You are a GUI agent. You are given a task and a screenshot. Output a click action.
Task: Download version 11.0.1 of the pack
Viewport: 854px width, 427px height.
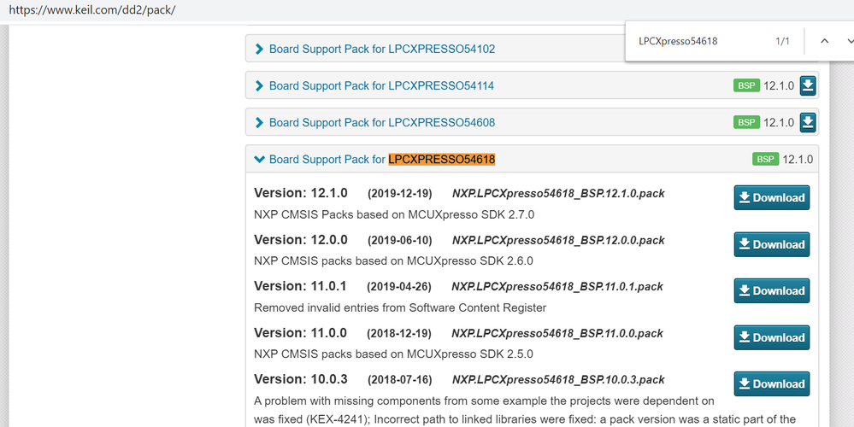pyautogui.click(x=772, y=290)
